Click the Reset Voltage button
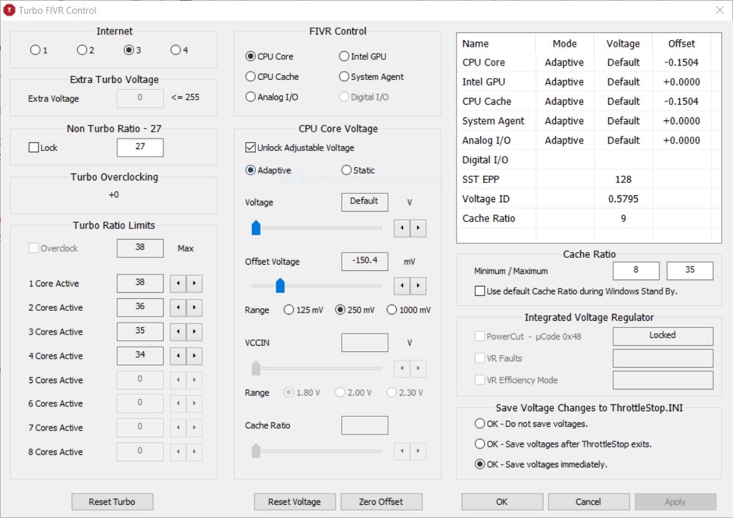This screenshot has height=518, width=733. (294, 502)
